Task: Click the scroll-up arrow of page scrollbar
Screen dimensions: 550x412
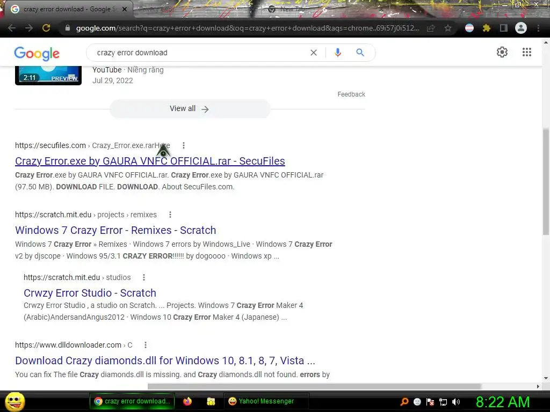Action: pyautogui.click(x=546, y=42)
